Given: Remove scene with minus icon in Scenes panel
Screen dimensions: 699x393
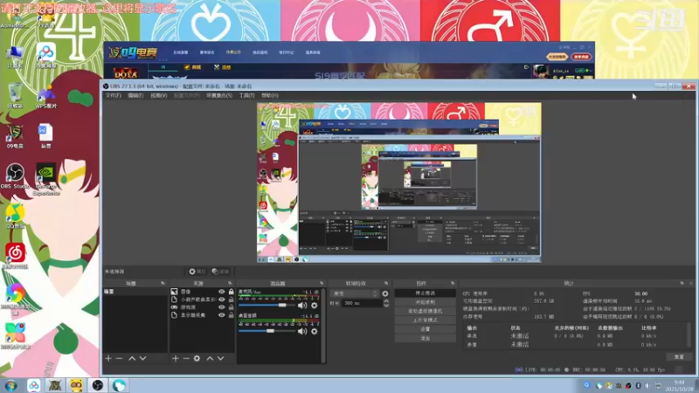Looking at the screenshot, I should 119,358.
